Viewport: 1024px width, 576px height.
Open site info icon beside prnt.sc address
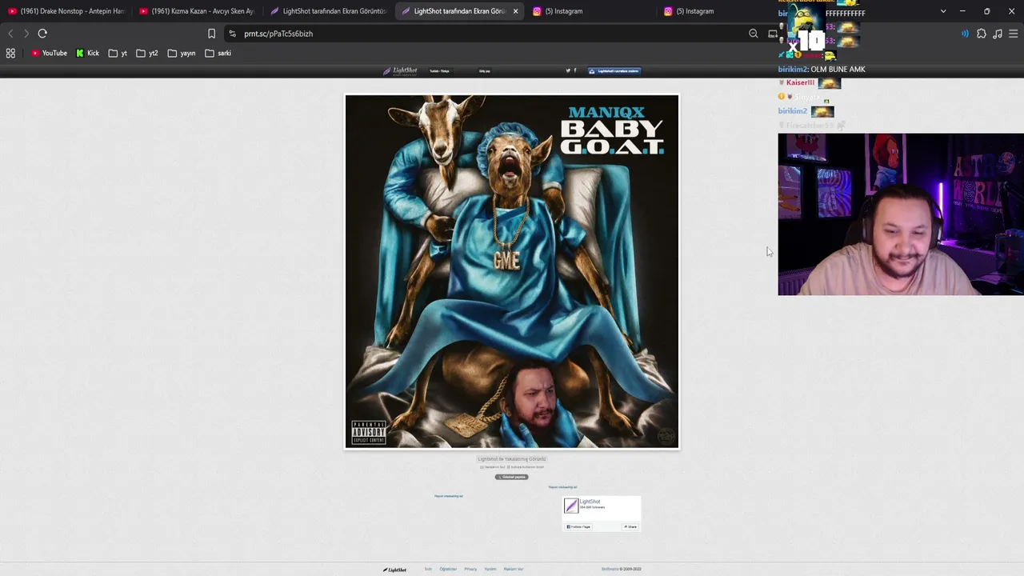[x=232, y=34]
